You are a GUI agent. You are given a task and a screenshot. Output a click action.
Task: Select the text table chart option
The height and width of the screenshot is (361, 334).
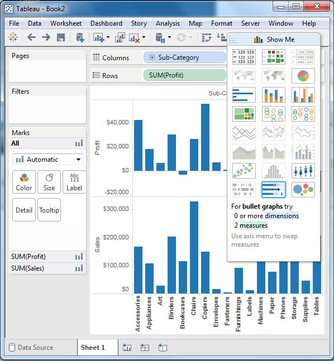tap(244, 57)
